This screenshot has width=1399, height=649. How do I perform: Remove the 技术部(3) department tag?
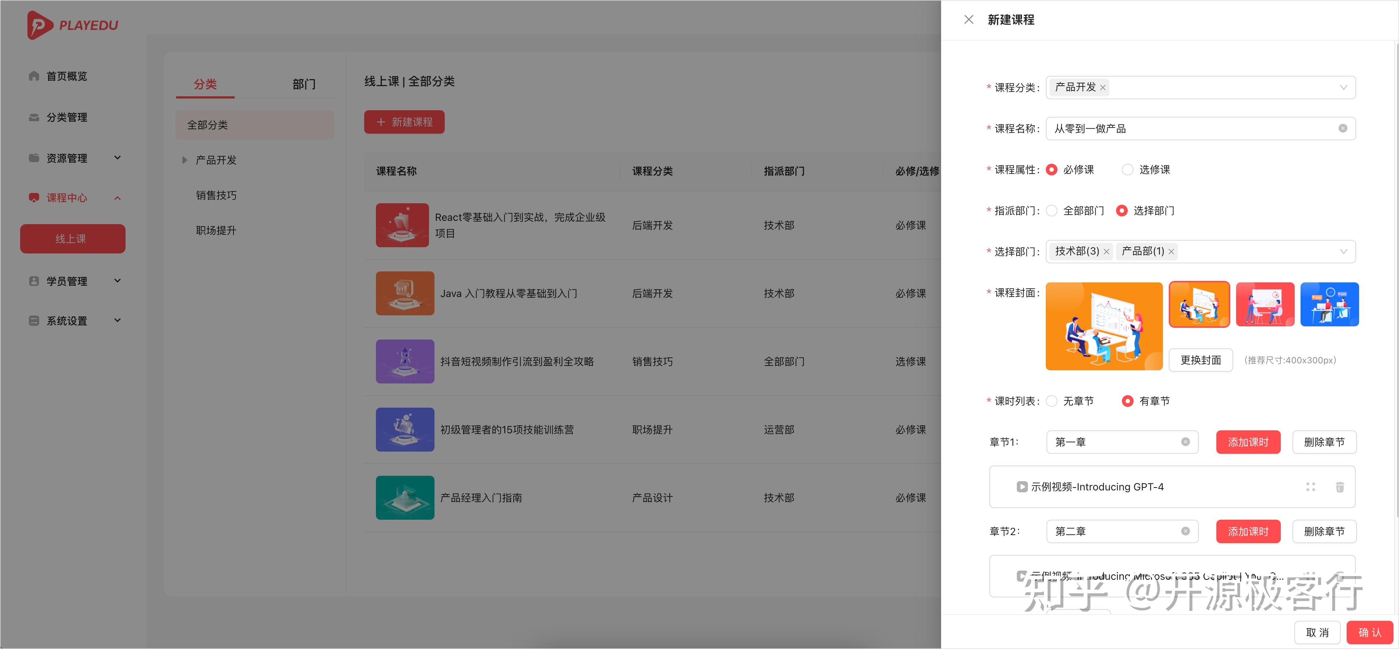tap(1107, 251)
